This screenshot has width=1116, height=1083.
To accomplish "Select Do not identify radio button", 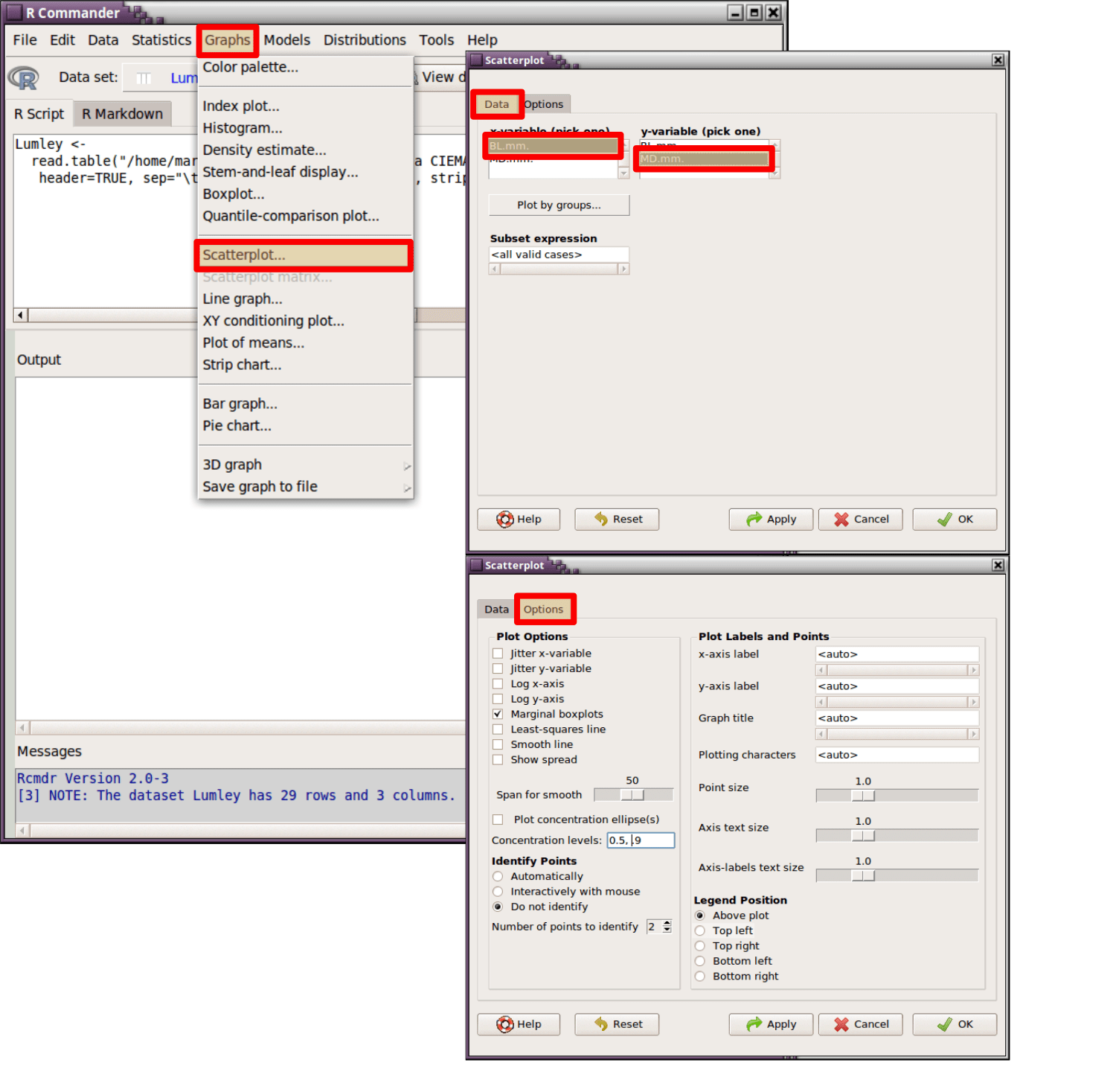I will point(498,907).
